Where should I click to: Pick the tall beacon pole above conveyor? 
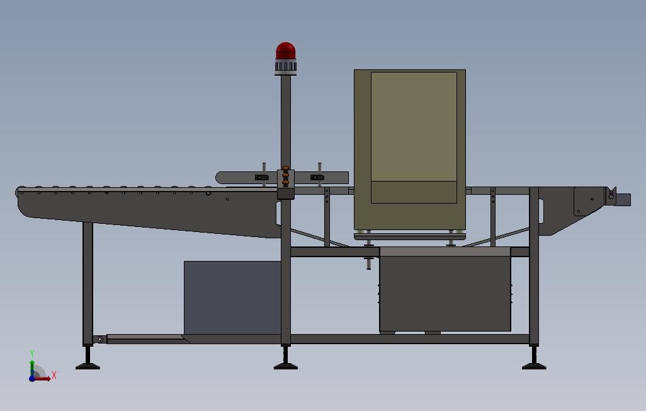[x=285, y=121]
